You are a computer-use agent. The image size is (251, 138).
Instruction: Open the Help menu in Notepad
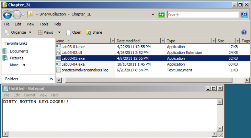point(55,95)
